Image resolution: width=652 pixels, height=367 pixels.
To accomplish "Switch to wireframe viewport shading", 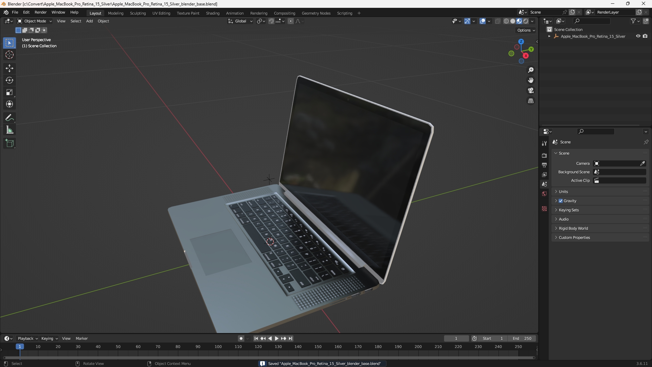I will click(x=506, y=21).
